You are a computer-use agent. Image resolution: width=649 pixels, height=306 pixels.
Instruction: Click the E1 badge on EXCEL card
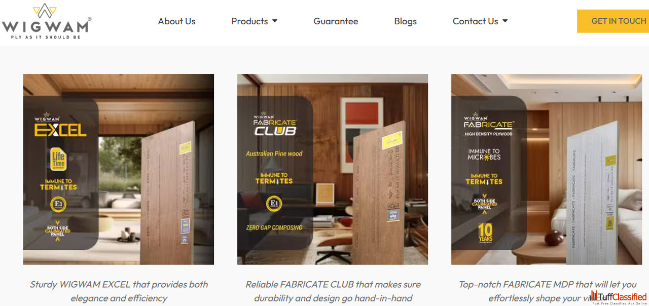(58, 205)
